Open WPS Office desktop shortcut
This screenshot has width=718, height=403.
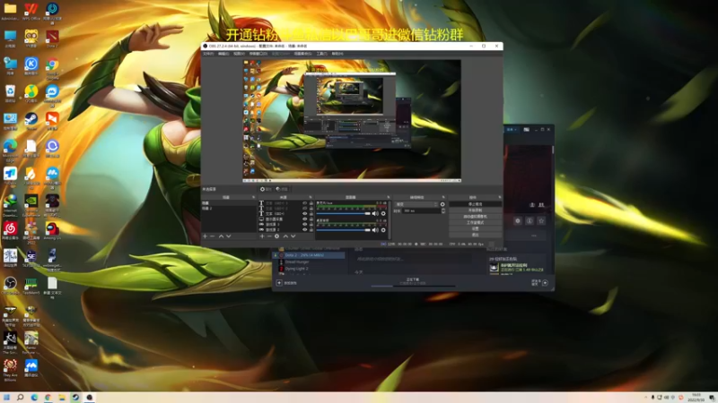(31, 11)
